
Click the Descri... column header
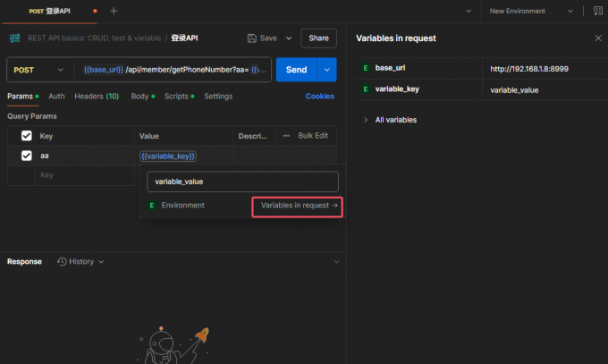[x=252, y=136]
